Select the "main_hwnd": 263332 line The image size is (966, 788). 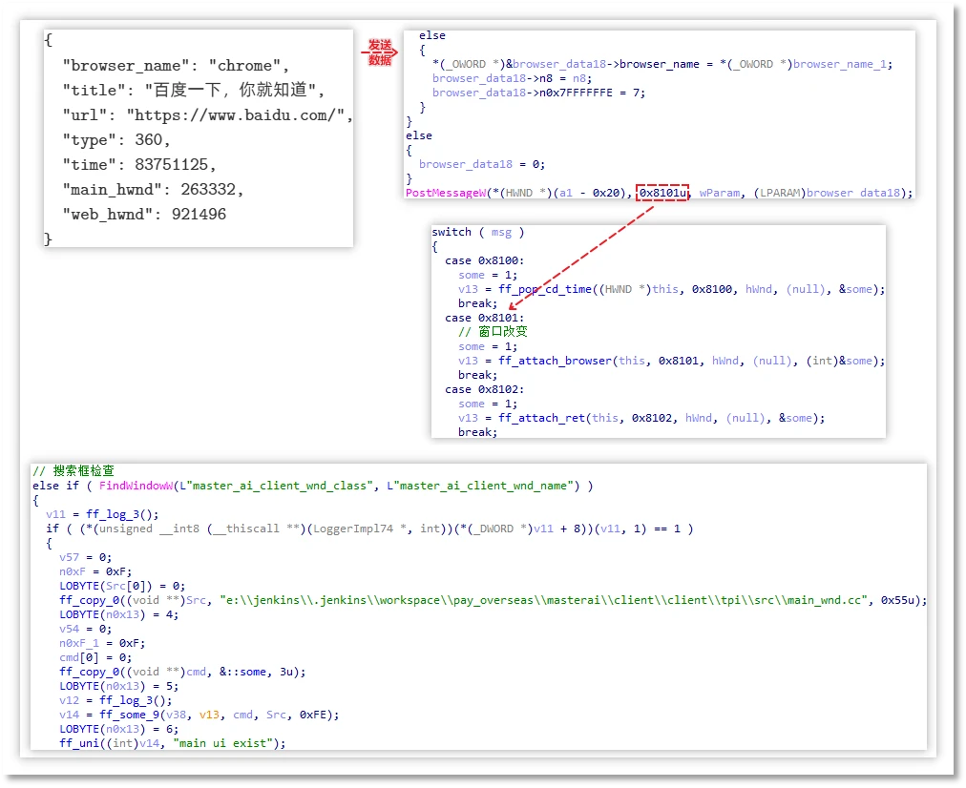pos(153,190)
